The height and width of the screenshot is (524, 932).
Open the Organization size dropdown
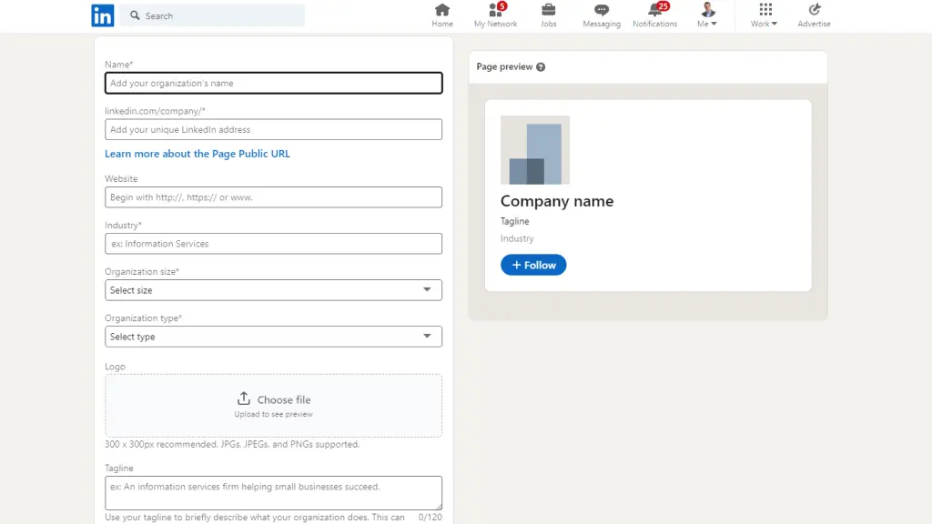tap(273, 290)
